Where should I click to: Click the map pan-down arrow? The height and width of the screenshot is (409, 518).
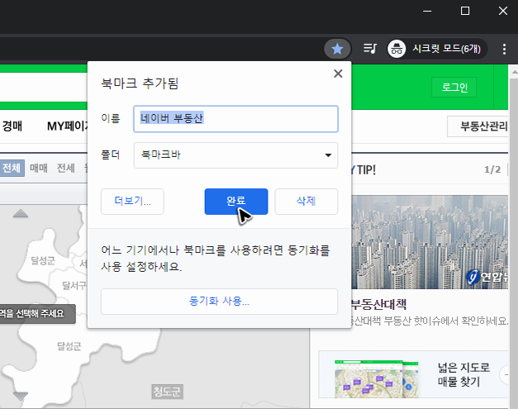point(21,396)
